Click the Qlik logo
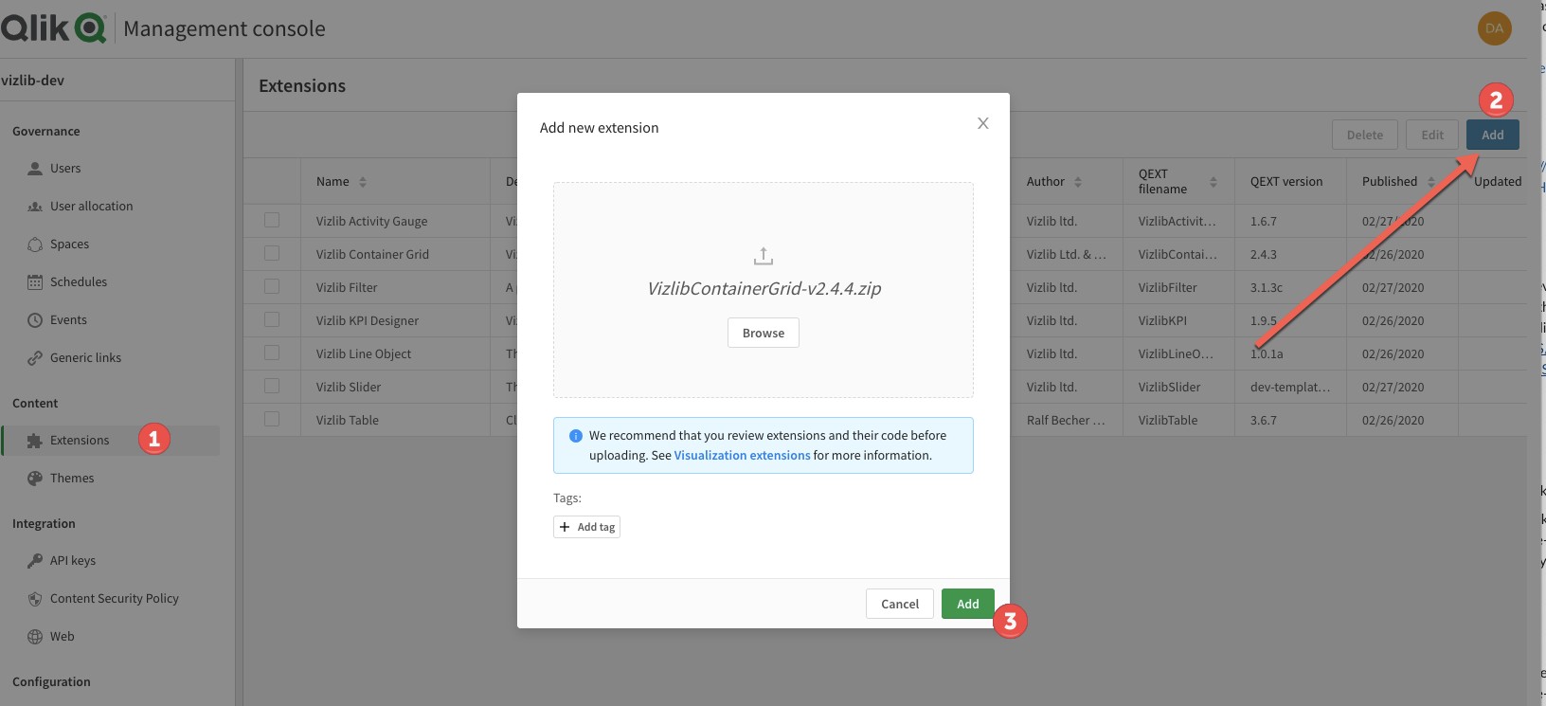 53,28
